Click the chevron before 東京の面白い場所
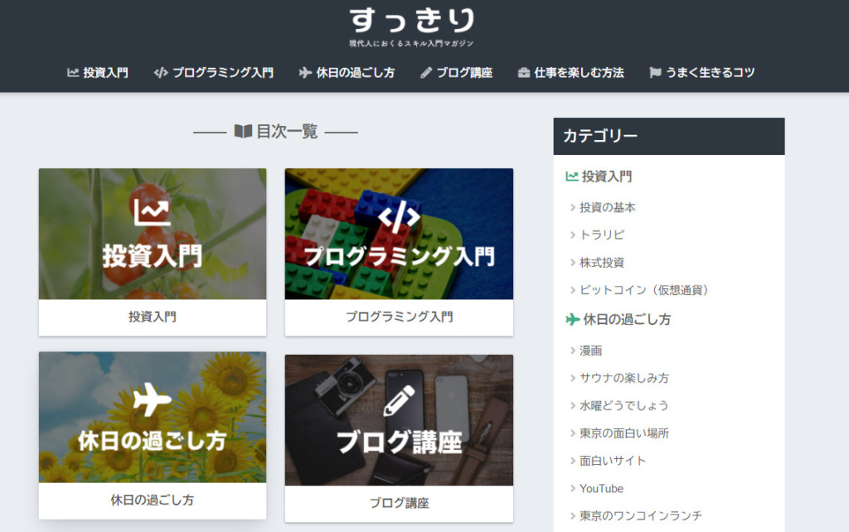Screen dimensions: 849x532 (x=572, y=433)
